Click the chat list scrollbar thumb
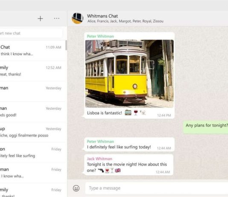228x197 pixels. pos(66,45)
